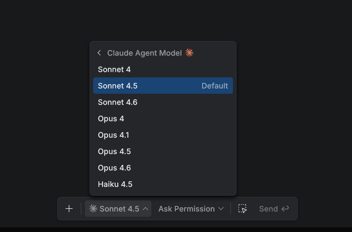Click the Send button
The height and width of the screenshot is (232, 352).
click(268, 209)
